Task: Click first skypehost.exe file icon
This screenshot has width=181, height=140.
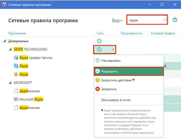Action: click(16, 91)
